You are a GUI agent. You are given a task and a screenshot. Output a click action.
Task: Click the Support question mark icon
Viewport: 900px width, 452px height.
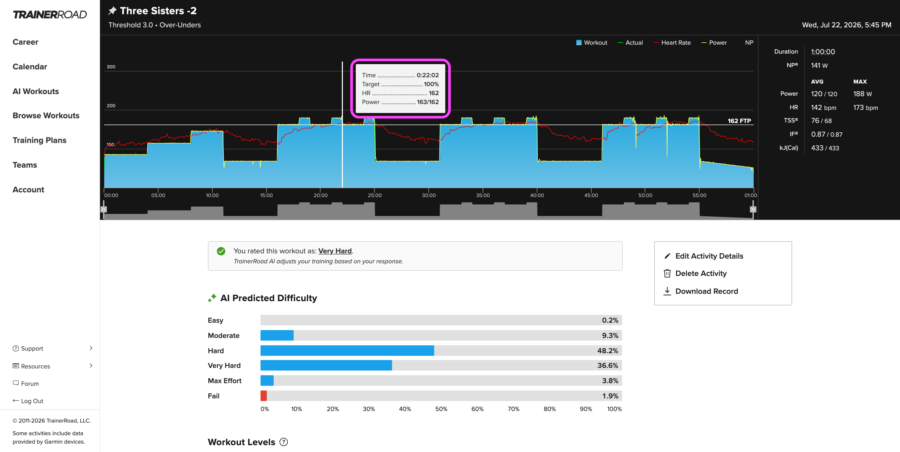coord(16,348)
